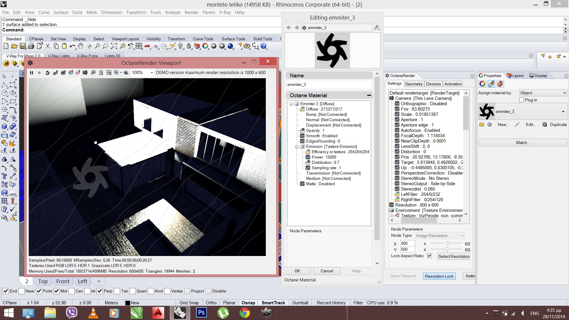
Task: Switch to the Geometry tab in OctaneRender
Action: coord(413,84)
